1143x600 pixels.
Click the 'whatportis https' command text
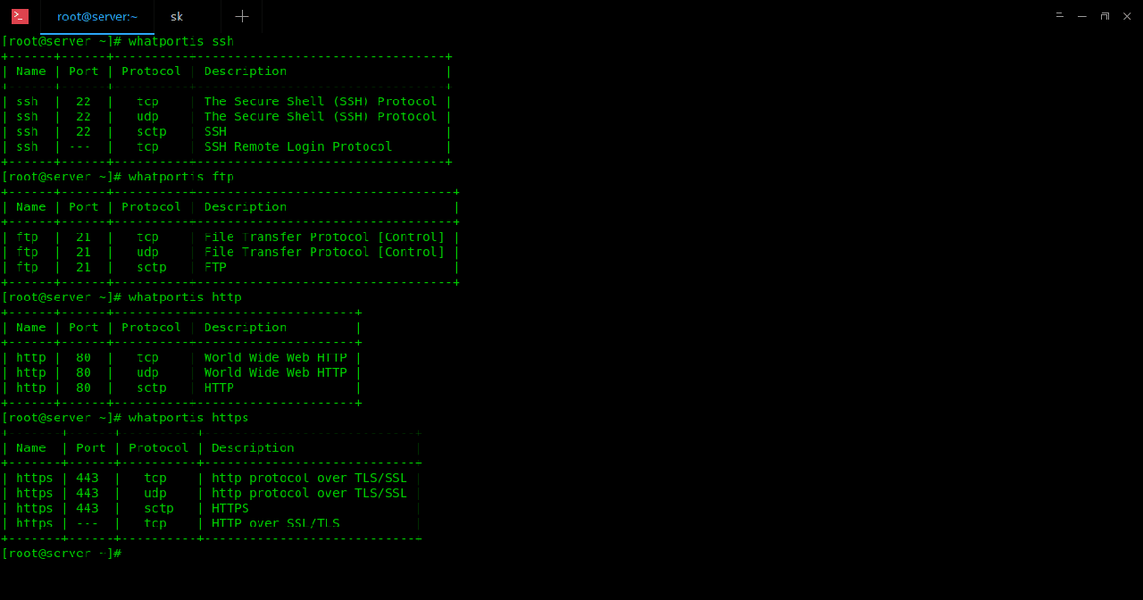coord(188,418)
